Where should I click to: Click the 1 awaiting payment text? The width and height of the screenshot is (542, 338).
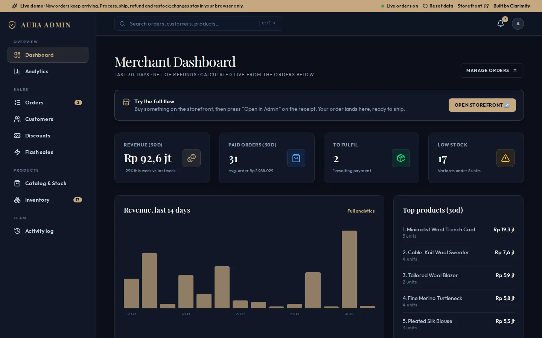pos(352,171)
